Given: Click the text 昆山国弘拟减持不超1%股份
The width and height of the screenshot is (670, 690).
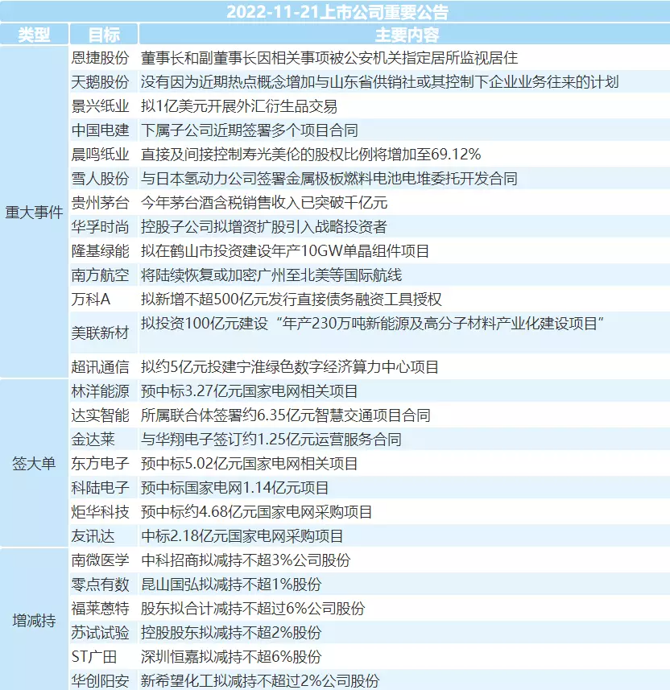Looking at the screenshot, I should click(x=231, y=585).
